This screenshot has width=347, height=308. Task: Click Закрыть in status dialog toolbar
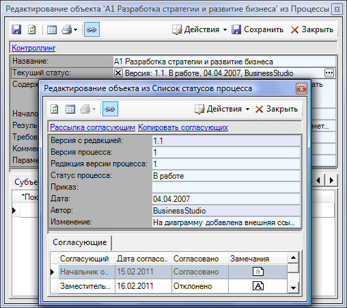click(276, 109)
